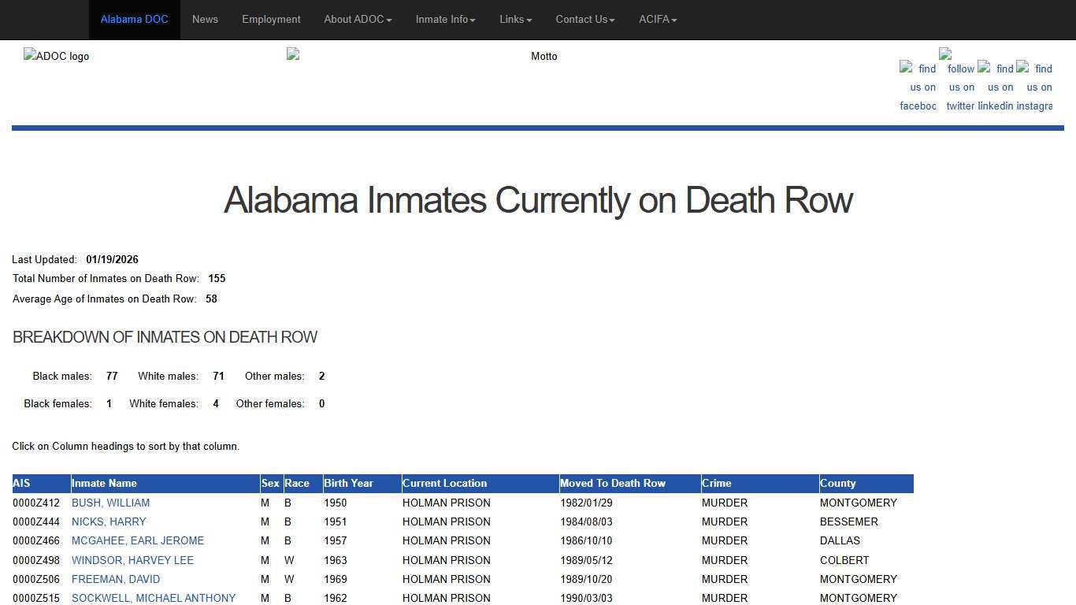
Task: Open the ADOC Facebook page icon
Action: pos(917,87)
